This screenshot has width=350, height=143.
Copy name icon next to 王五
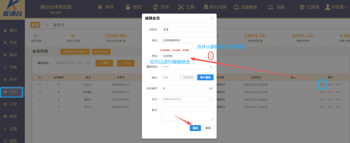pyautogui.click(x=91, y=85)
